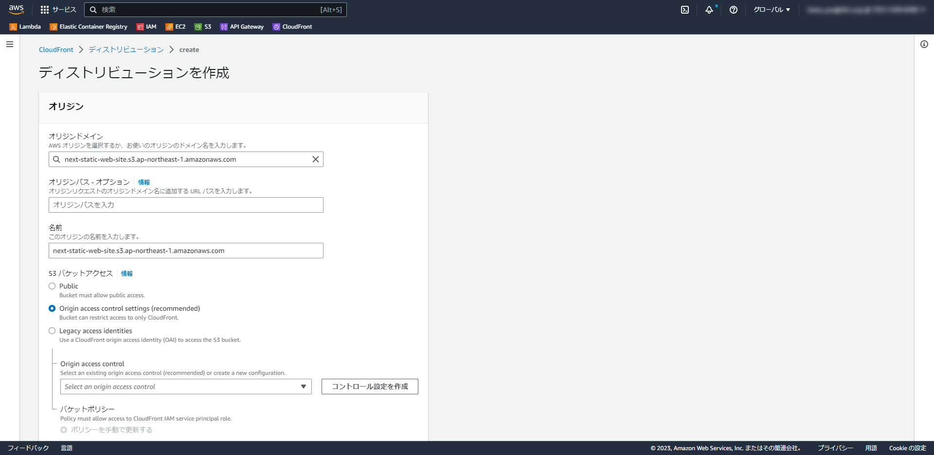
Task: Open the S3 service shortcut
Action: tap(203, 27)
